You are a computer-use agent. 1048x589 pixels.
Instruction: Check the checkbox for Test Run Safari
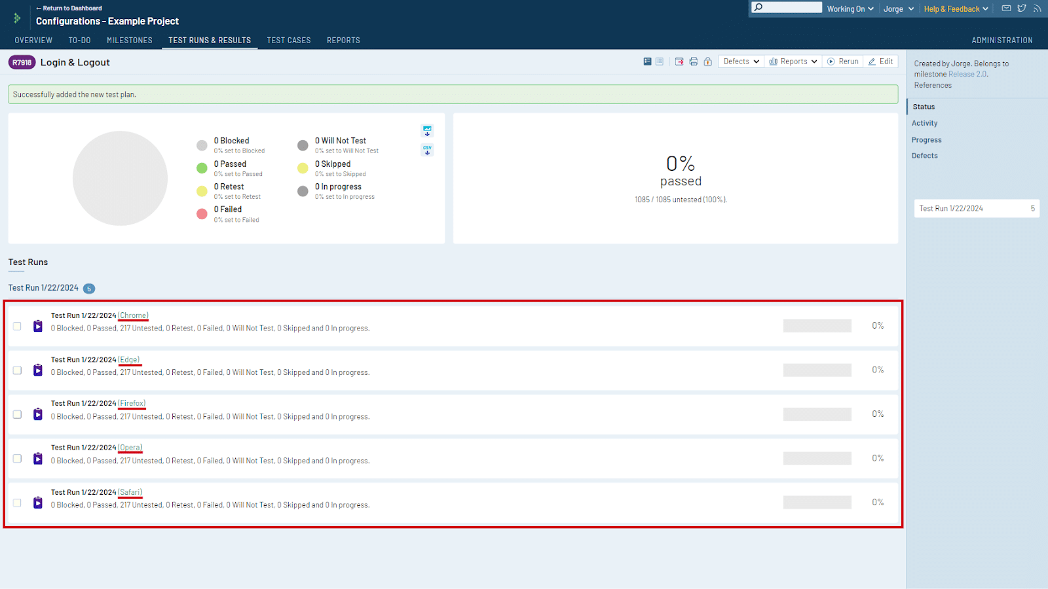(x=16, y=503)
